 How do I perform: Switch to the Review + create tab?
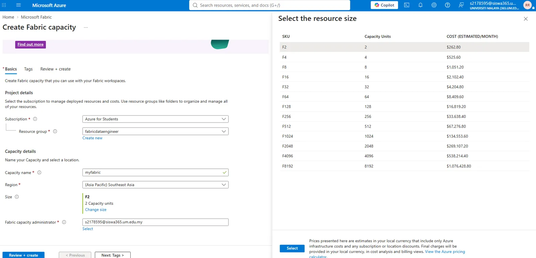point(55,69)
